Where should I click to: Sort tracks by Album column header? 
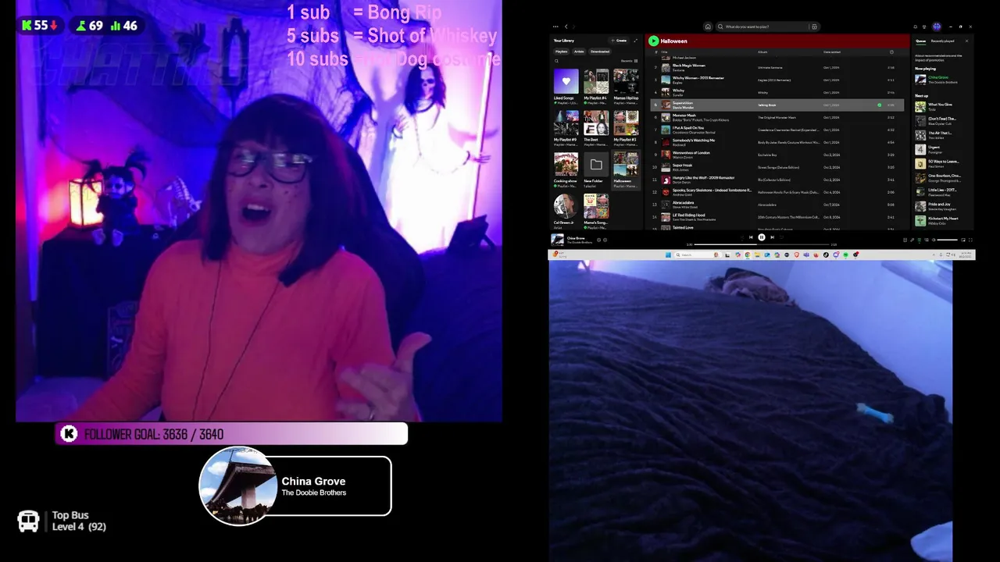[762, 52]
